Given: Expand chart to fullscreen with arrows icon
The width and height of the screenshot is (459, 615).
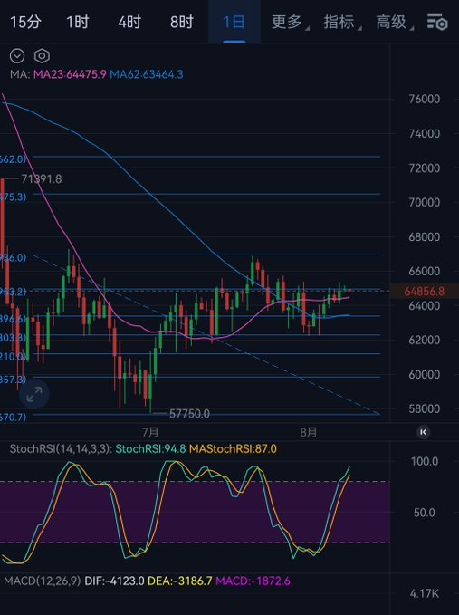Looking at the screenshot, I should click(x=34, y=394).
